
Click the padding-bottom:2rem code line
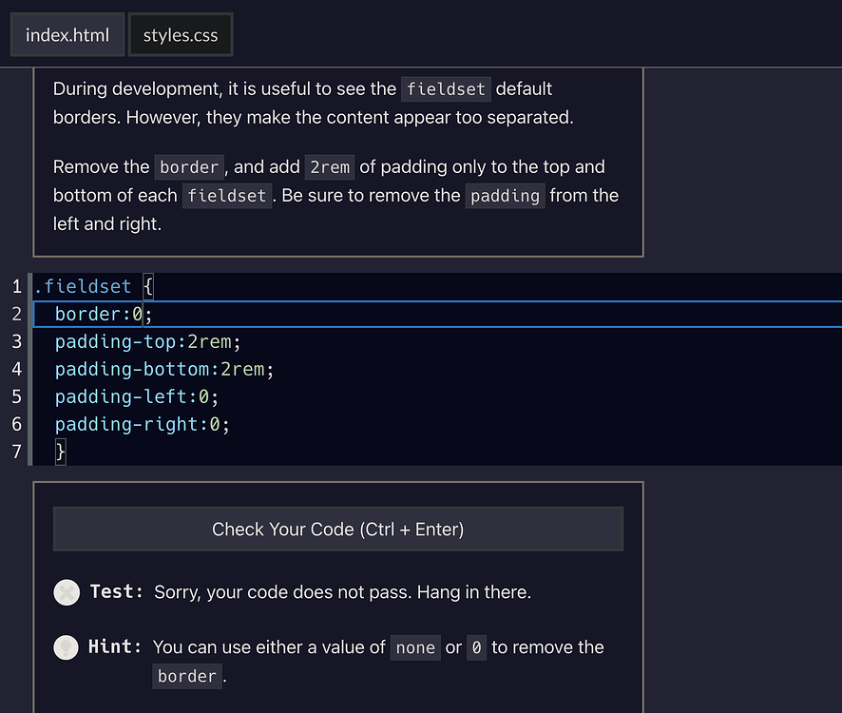click(163, 369)
